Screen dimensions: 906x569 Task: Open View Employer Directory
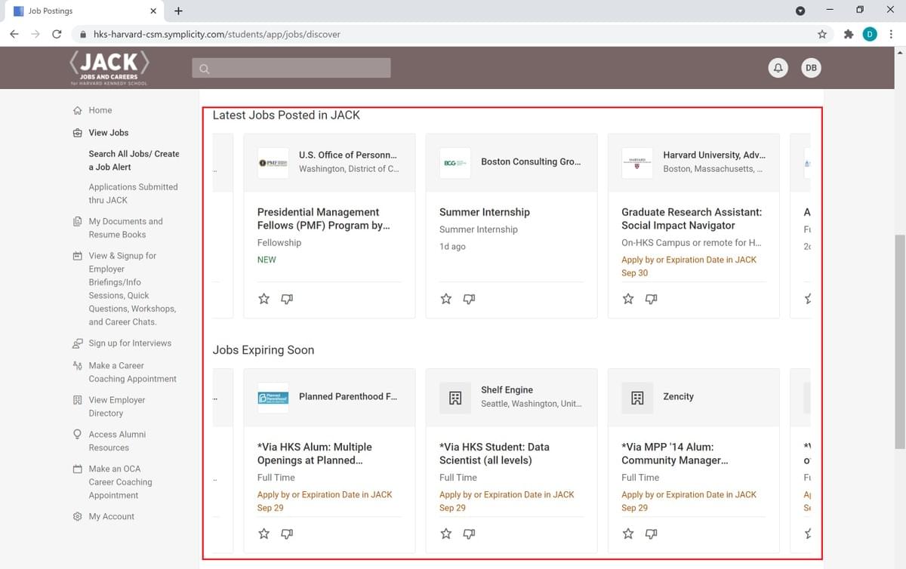[x=116, y=407]
